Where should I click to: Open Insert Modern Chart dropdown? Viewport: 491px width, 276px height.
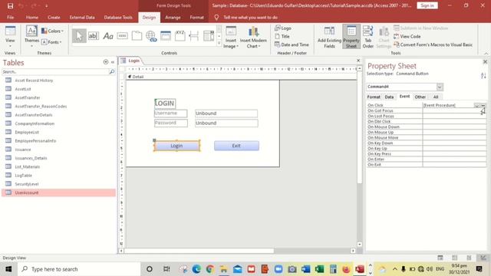click(x=253, y=38)
